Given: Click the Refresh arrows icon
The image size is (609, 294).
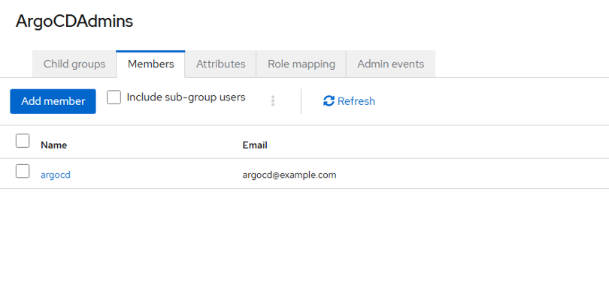Looking at the screenshot, I should coord(329,101).
